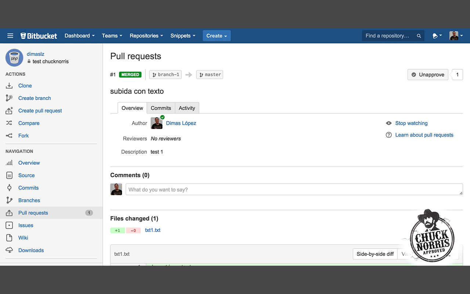Image resolution: width=470 pixels, height=294 pixels.
Task: Switch to the Commits tab
Action: pyautogui.click(x=161, y=108)
